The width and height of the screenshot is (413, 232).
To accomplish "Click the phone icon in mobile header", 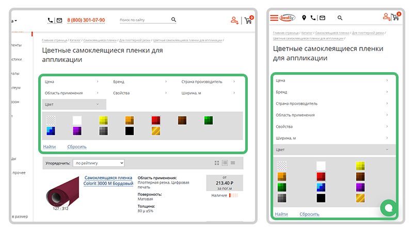I will tap(313, 18).
